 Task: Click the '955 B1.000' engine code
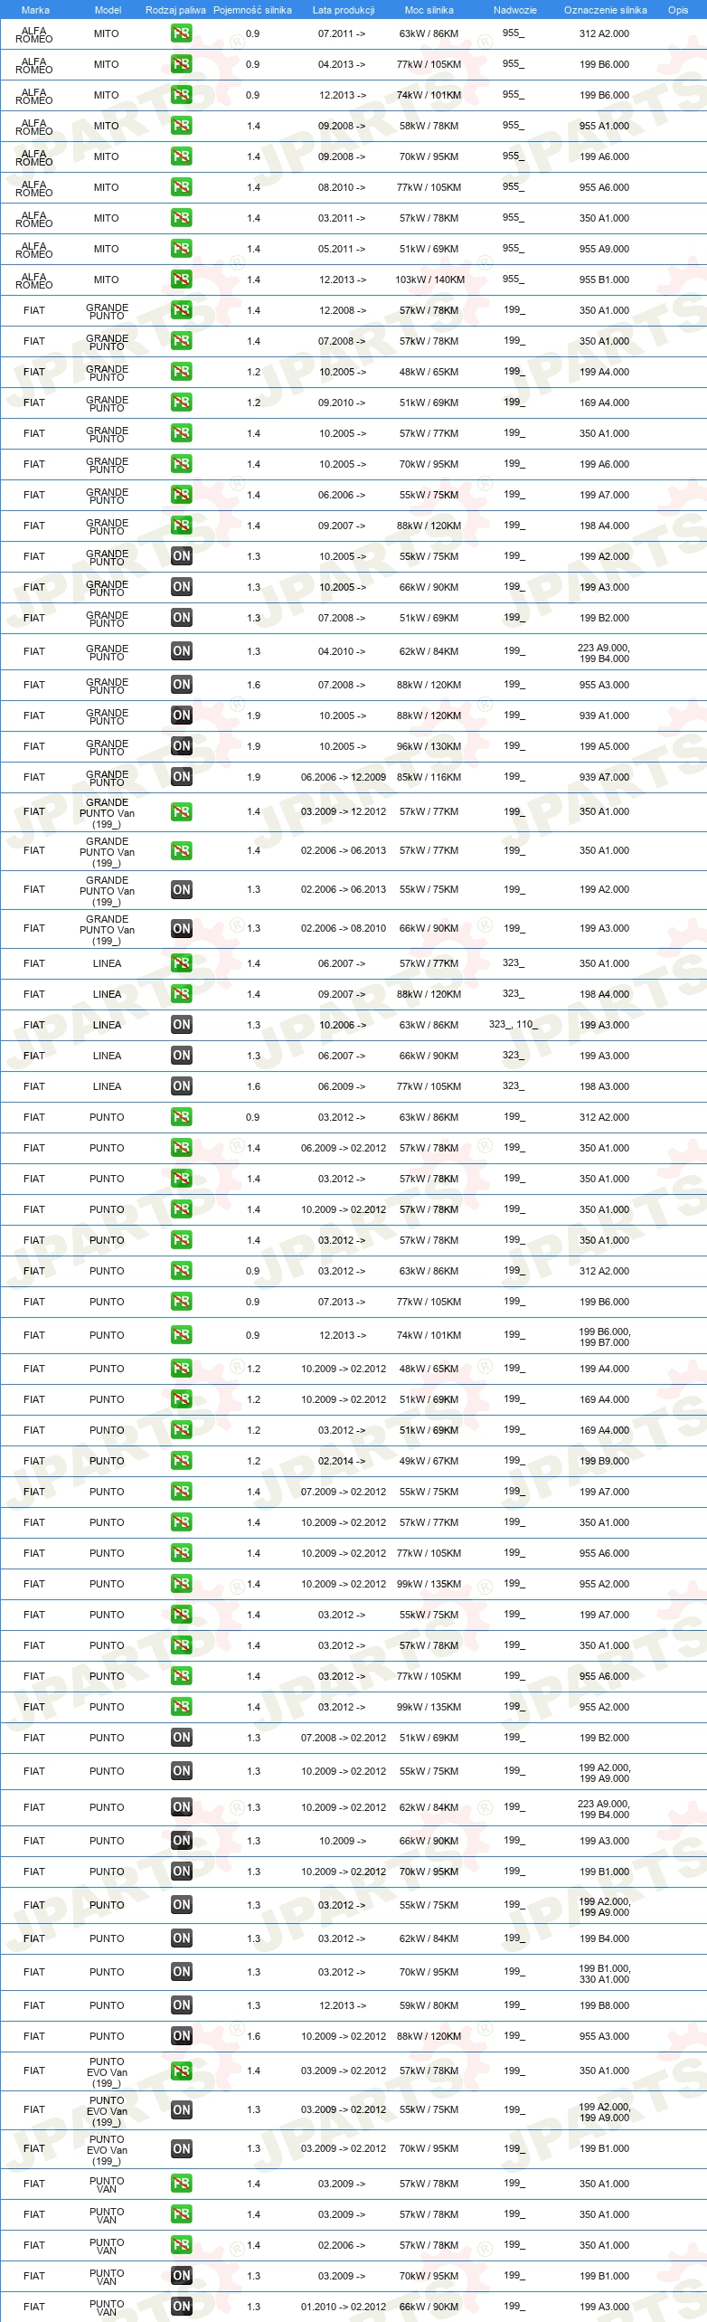point(604,280)
